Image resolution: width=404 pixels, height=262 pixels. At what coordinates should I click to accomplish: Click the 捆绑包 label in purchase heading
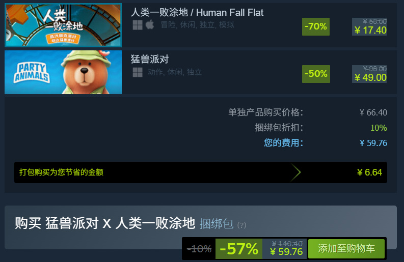click(217, 223)
